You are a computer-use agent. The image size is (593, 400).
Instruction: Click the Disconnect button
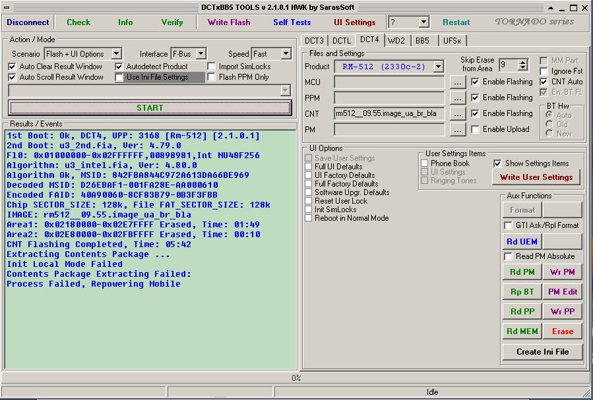(28, 22)
